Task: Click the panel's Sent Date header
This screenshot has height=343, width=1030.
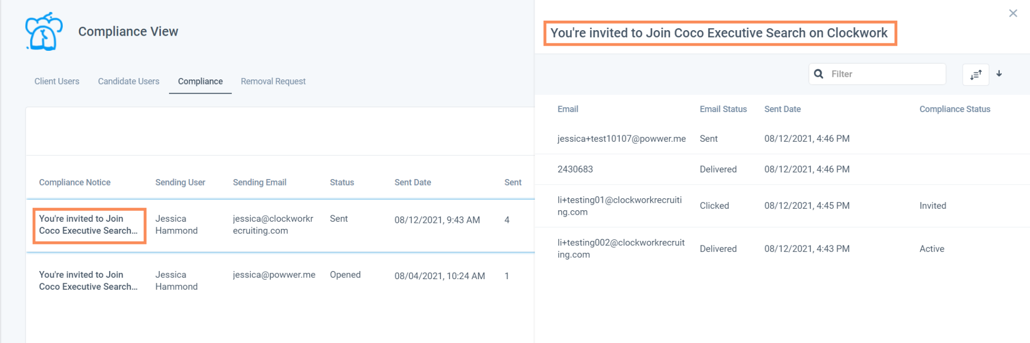Action: (783, 109)
